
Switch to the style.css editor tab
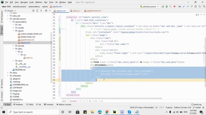pos(76,11)
